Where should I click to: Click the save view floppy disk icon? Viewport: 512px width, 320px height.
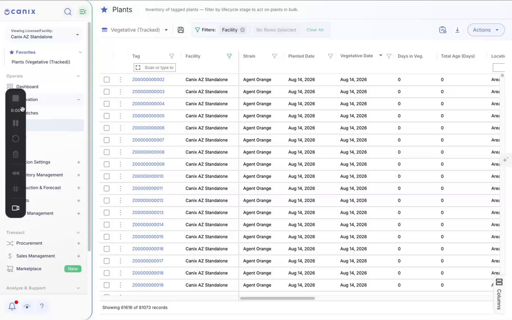point(180,30)
